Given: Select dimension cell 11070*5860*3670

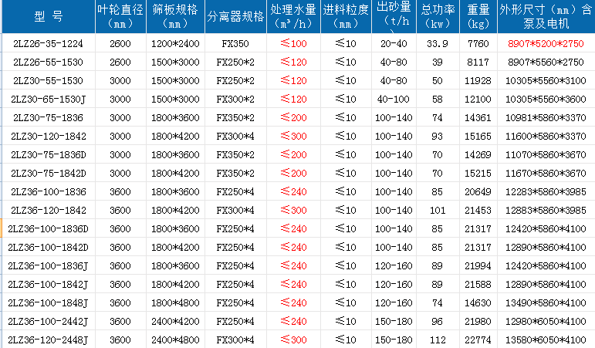Looking at the screenshot, I should 546,154.
